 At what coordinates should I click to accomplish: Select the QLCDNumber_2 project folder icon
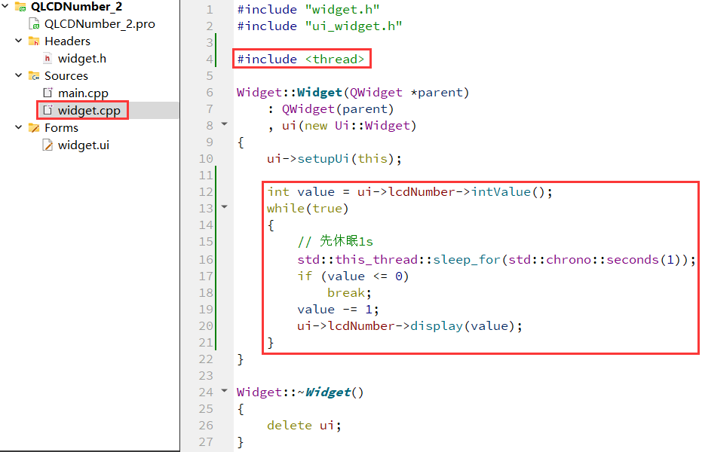[20, 7]
